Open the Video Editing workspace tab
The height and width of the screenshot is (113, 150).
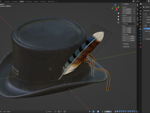[51, 2]
